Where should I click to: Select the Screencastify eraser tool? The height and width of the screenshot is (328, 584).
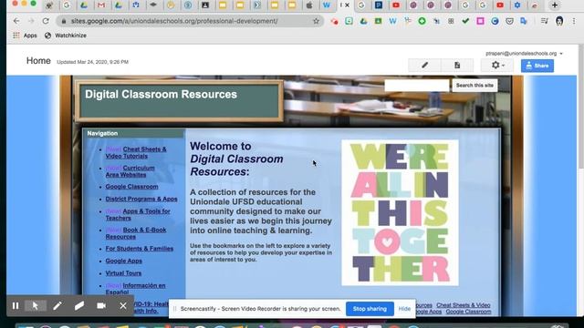[79, 306]
